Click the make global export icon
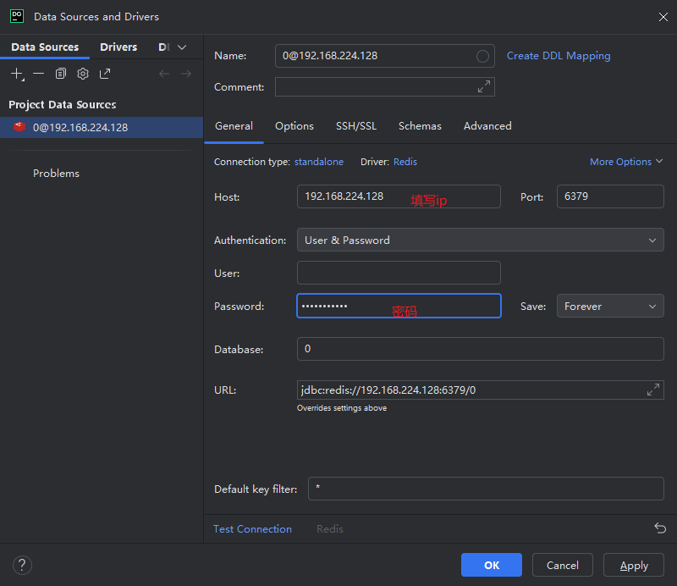The width and height of the screenshot is (677, 586). (x=105, y=74)
